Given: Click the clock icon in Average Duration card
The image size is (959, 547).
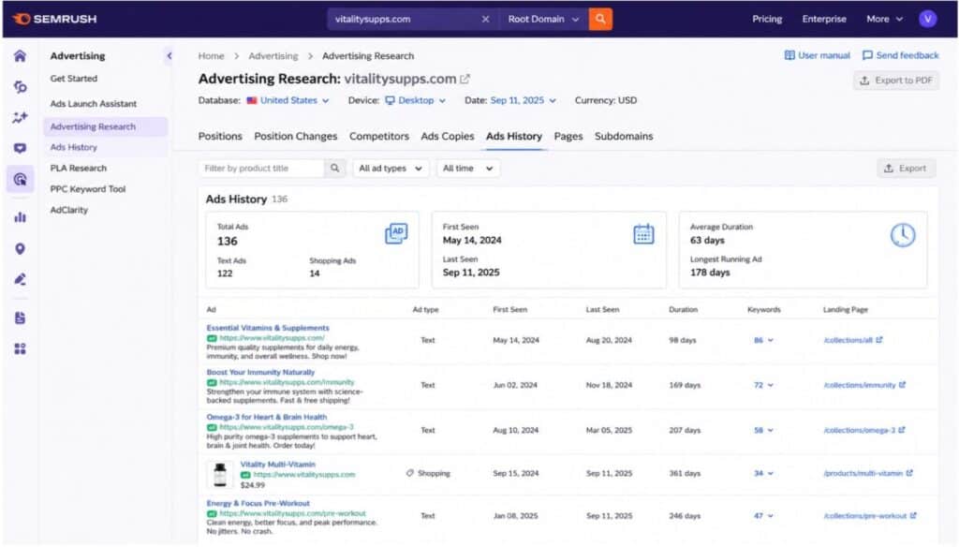Looking at the screenshot, I should point(903,235).
